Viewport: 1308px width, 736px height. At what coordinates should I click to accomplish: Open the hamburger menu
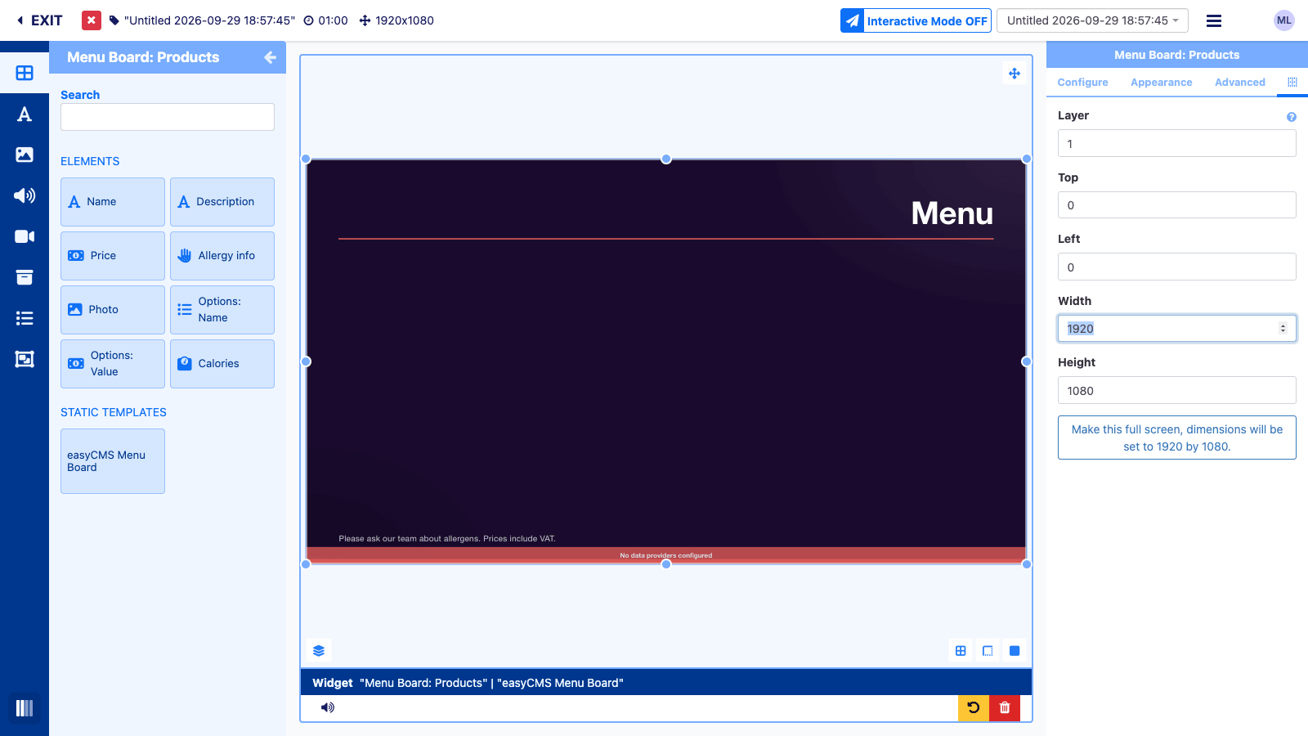1214,20
